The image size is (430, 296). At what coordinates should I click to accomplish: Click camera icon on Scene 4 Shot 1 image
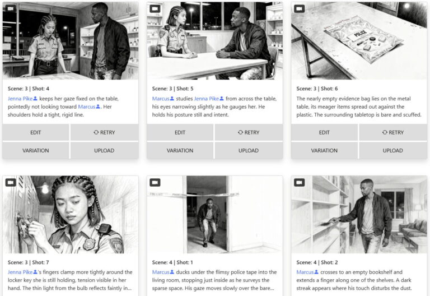click(x=156, y=183)
